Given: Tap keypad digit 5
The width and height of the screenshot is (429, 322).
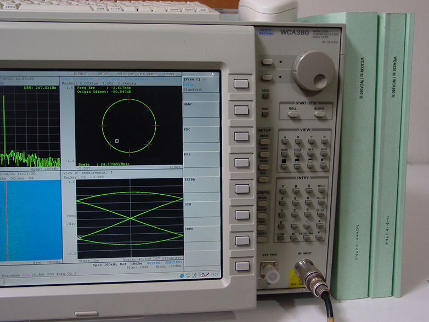Looking at the screenshot, I should point(295,202).
